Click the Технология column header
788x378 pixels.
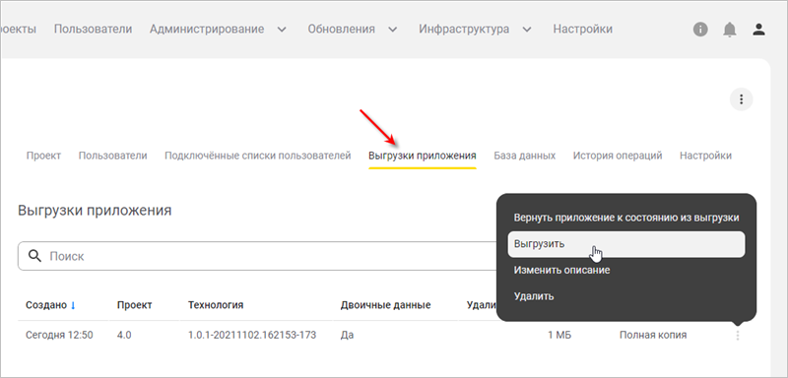tap(216, 305)
